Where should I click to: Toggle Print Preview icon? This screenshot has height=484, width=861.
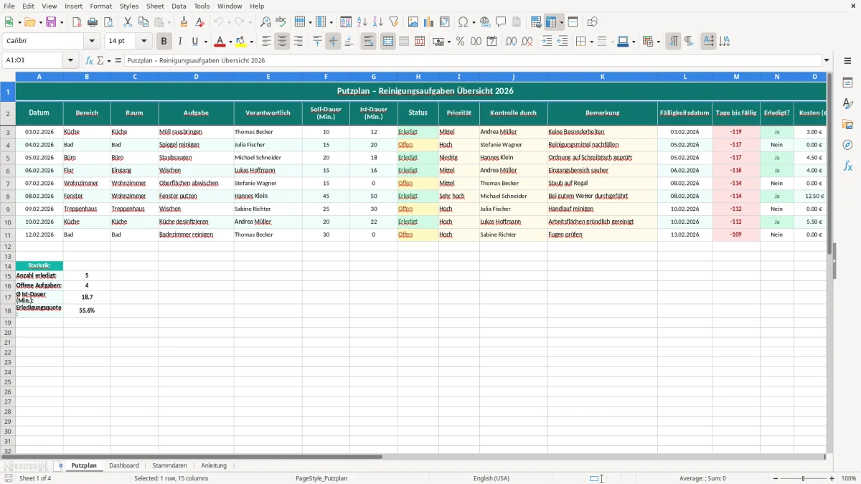tap(108, 22)
